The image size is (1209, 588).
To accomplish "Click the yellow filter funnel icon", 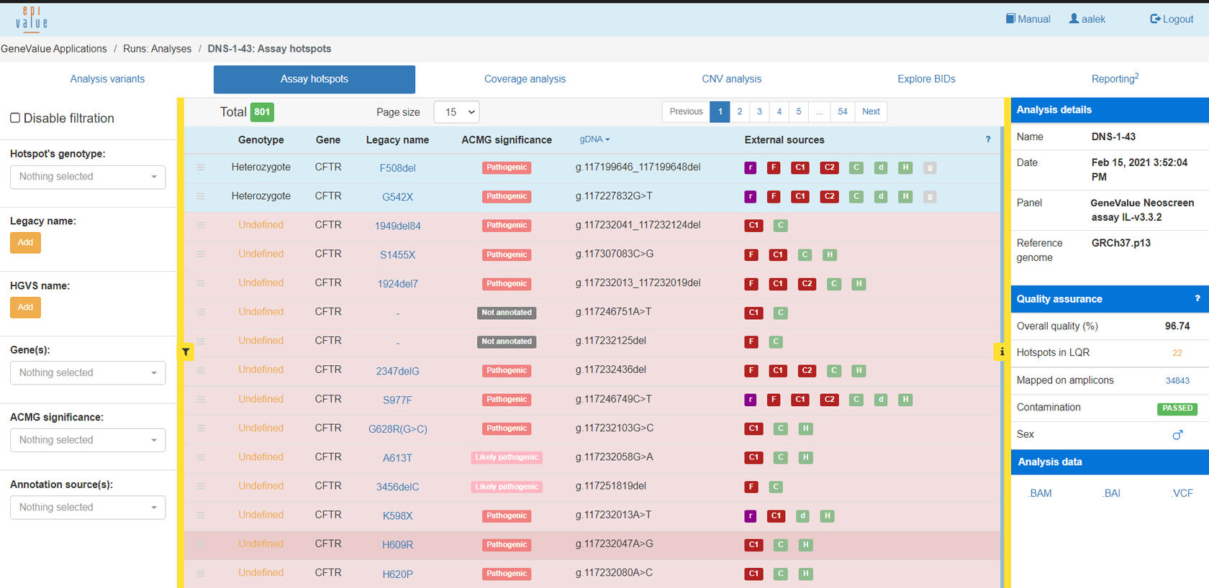I will pos(186,352).
